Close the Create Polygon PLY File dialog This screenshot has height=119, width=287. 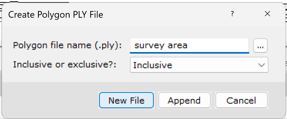point(267,14)
